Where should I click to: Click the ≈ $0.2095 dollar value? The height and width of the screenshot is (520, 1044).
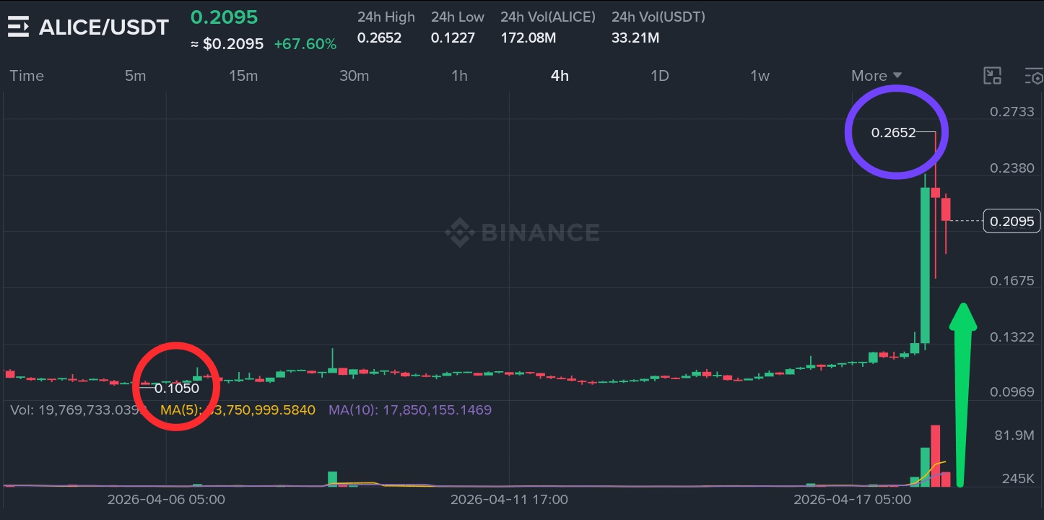click(227, 44)
